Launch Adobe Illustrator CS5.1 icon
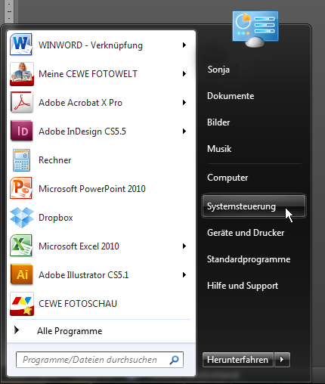Viewport: 325px width, 384px height. [x=22, y=274]
